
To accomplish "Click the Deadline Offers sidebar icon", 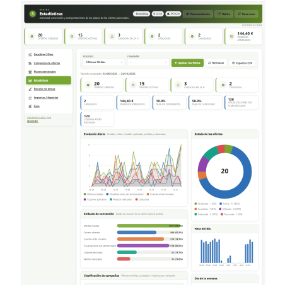I will (x=30, y=55).
